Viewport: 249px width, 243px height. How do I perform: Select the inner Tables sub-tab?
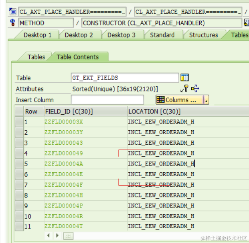point(36,57)
